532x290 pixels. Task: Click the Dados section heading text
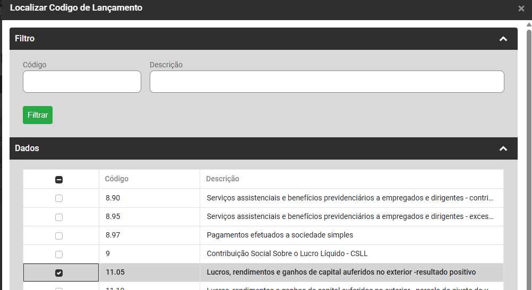[27, 148]
